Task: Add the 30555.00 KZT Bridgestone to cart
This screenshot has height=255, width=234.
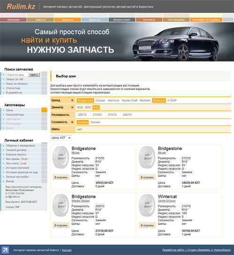Action: (61, 177)
